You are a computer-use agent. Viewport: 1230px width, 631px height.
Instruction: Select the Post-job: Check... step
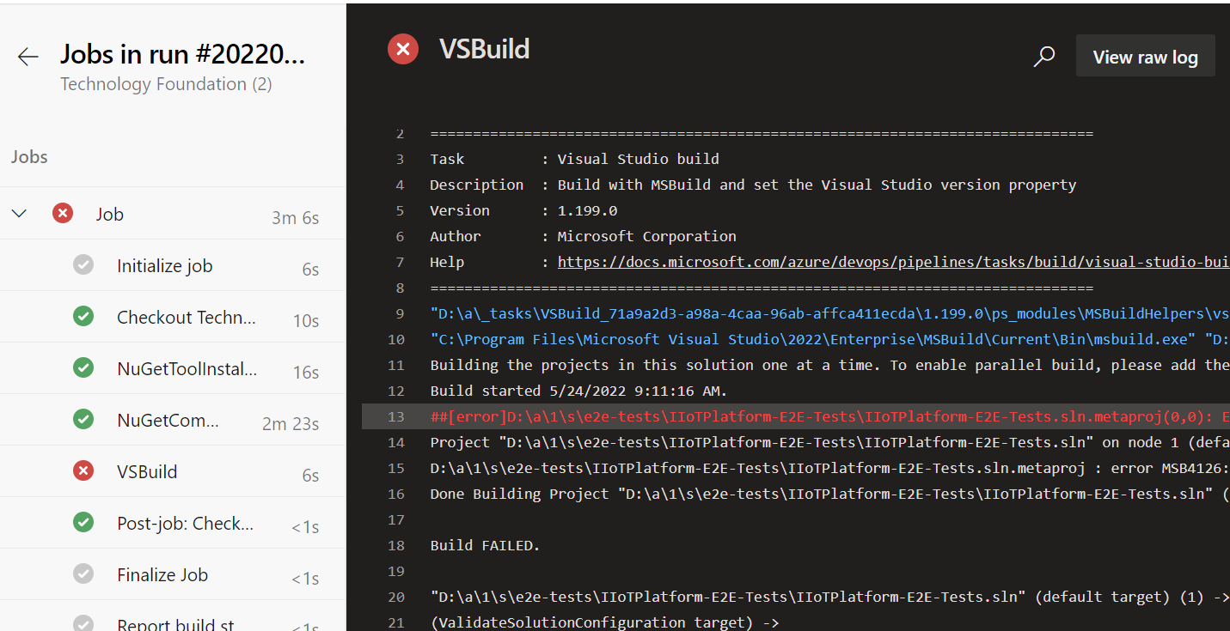tap(183, 522)
